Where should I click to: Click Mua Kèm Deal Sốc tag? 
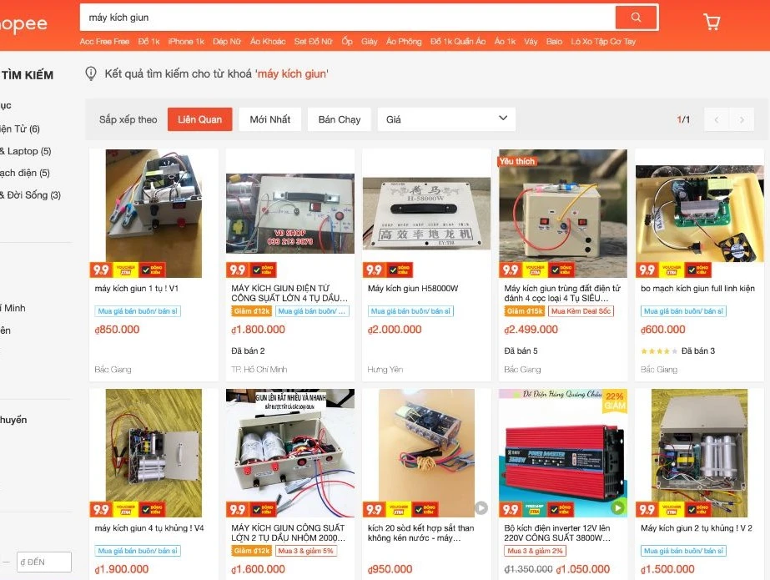tap(581, 311)
